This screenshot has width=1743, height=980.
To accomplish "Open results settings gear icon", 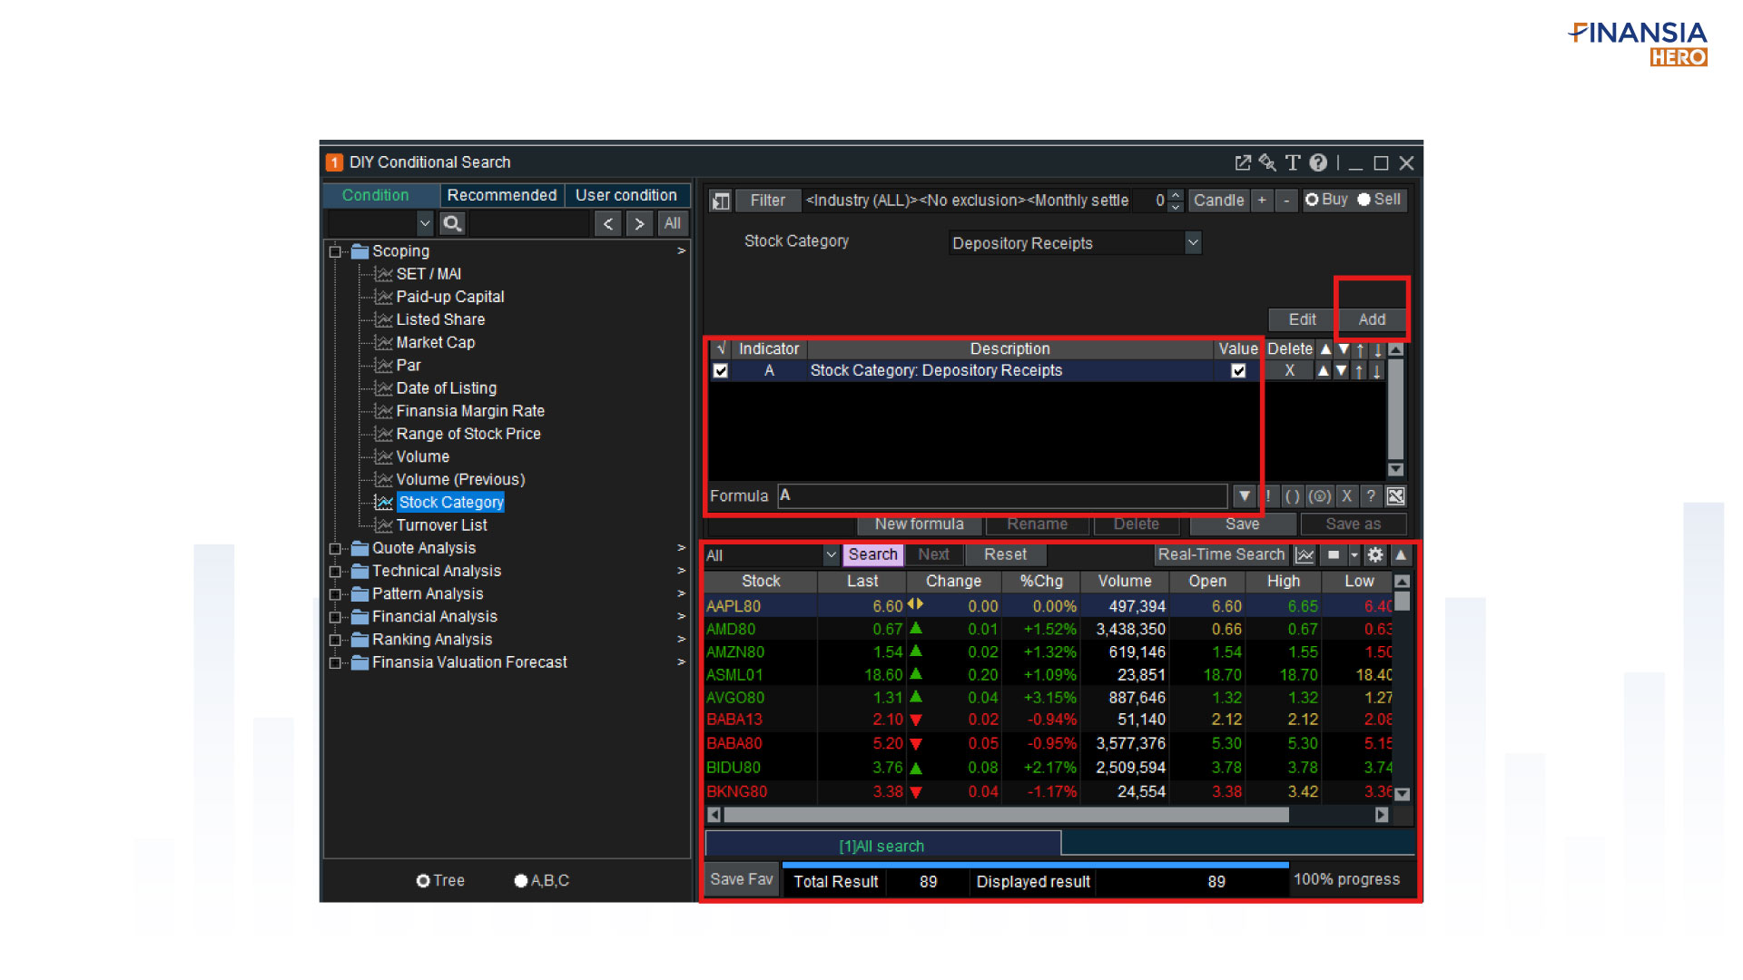I will (1375, 555).
